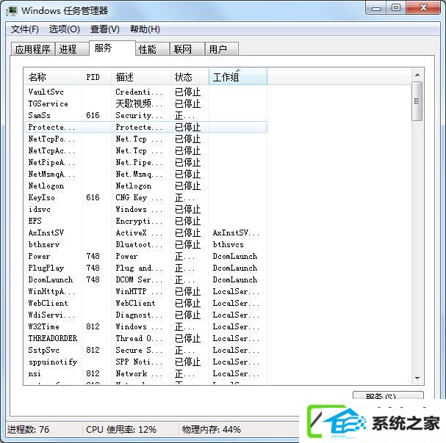Select the WebClient service name
The image size is (446, 443).
(48, 303)
